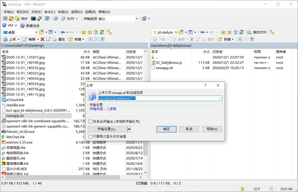Go back with the remote panel blue arrow

[x=202, y=32]
